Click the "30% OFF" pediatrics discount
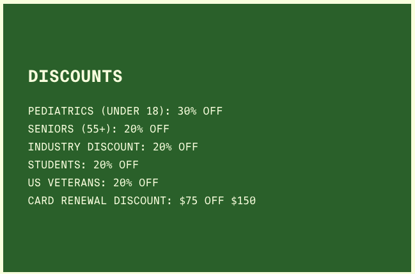The height and width of the screenshot is (274, 415). (x=200, y=111)
